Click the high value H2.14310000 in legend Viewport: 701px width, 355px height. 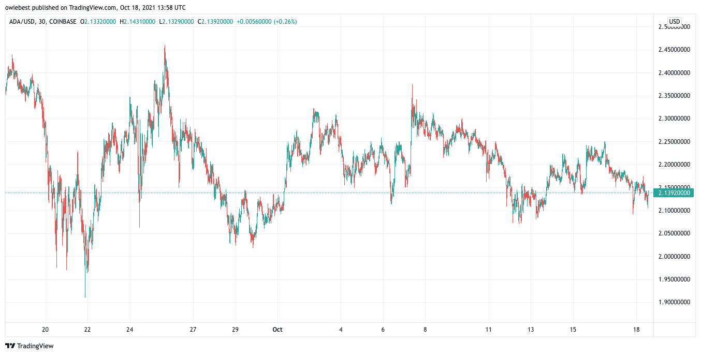coord(139,22)
